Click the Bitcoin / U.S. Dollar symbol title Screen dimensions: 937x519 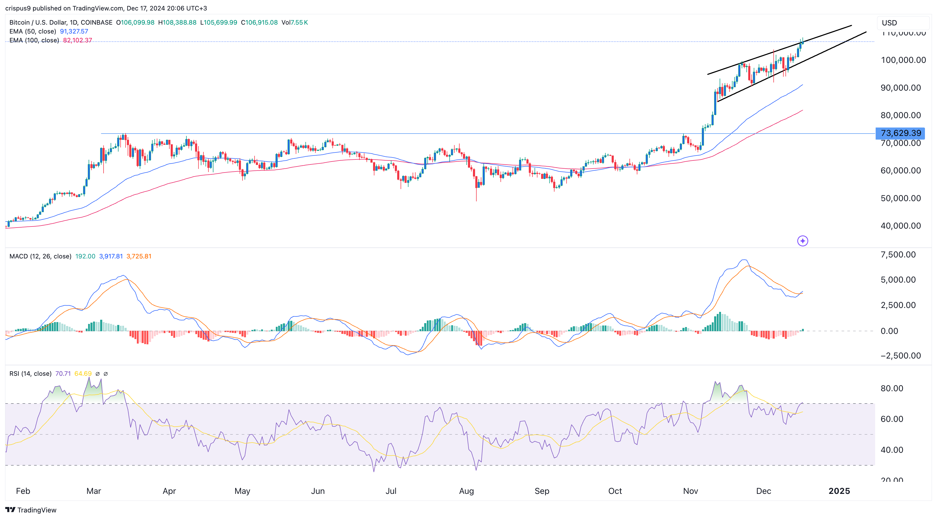coord(61,23)
